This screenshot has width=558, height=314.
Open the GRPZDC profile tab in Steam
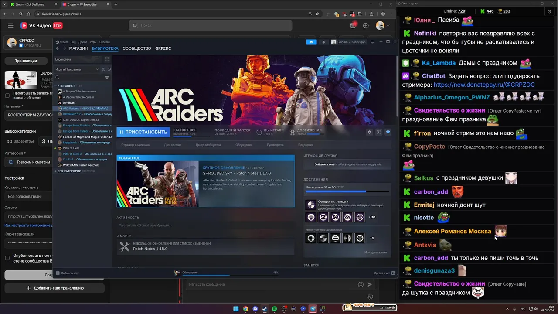[x=163, y=48]
